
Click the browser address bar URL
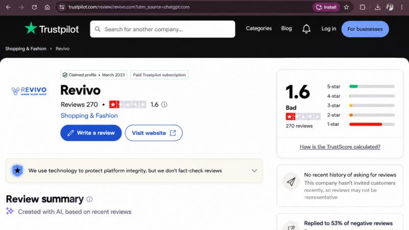tap(129, 7)
